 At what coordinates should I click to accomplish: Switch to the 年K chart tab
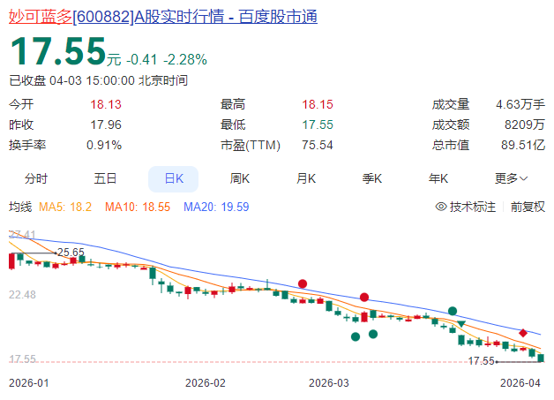pos(438,178)
